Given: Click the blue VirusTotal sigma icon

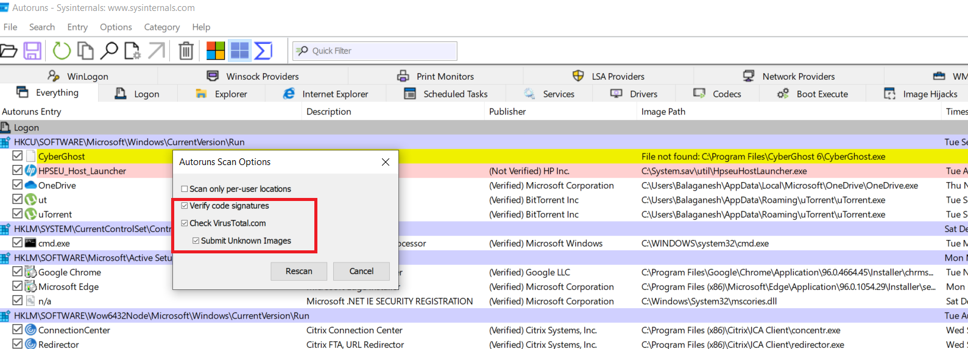Looking at the screenshot, I should pos(263,51).
